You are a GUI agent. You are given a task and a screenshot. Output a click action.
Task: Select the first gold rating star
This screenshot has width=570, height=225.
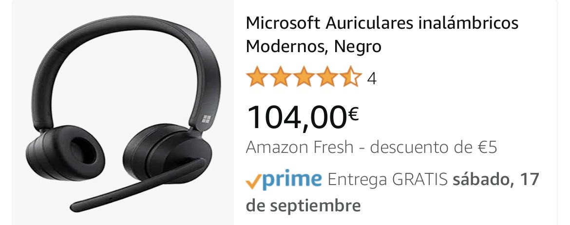pyautogui.click(x=257, y=76)
